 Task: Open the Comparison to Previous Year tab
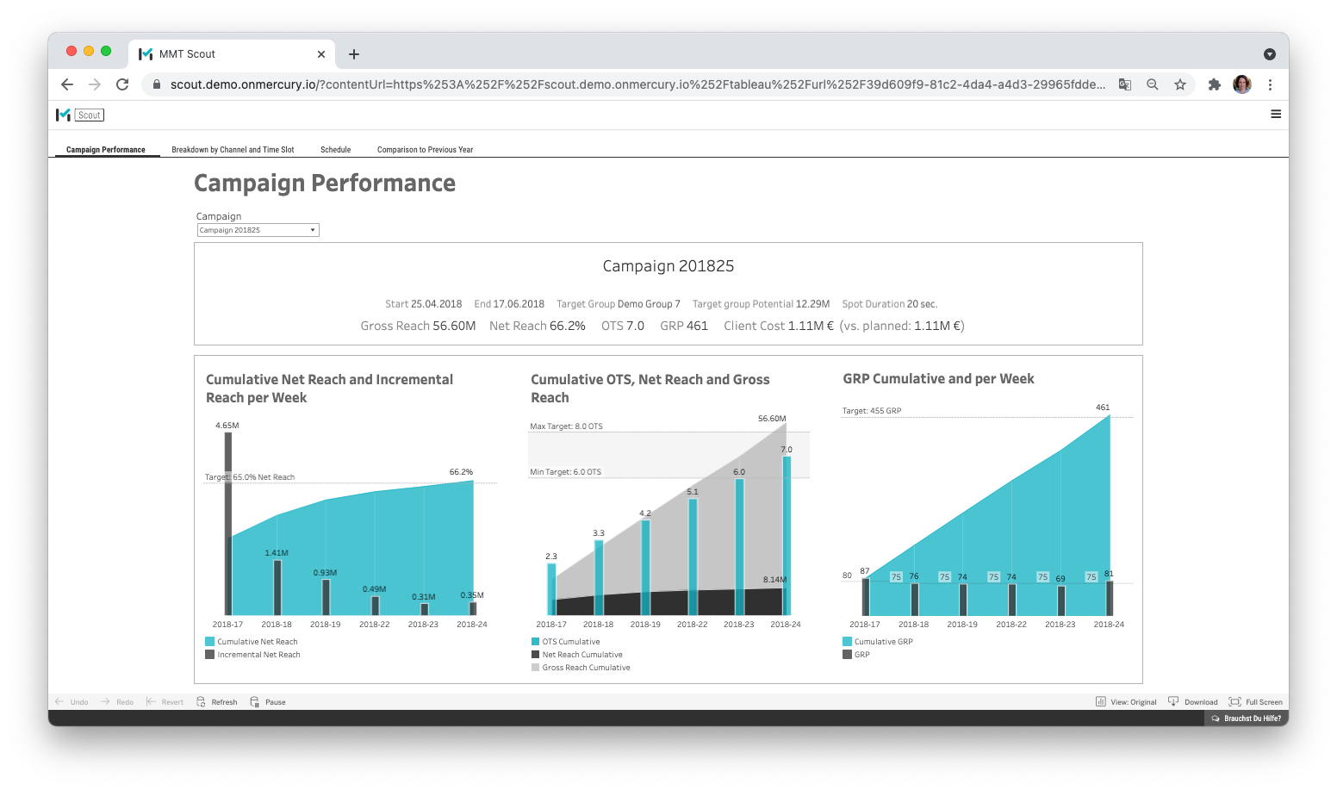[x=425, y=149]
